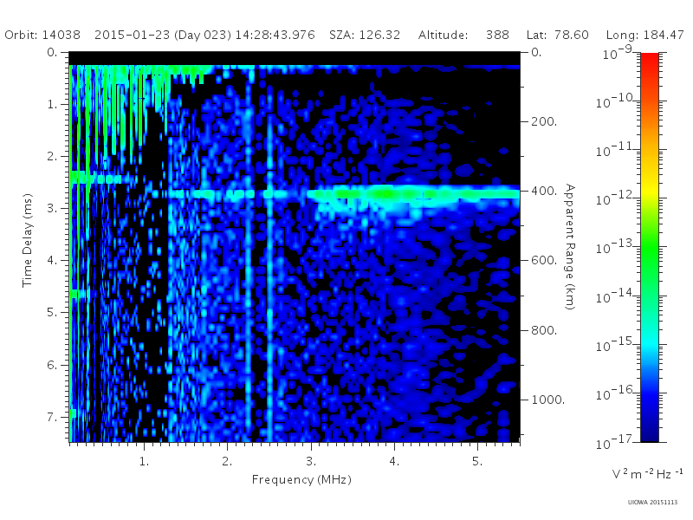Click the 'Long: 184.47' value
The width and height of the screenshot is (693, 520).
pos(644,35)
